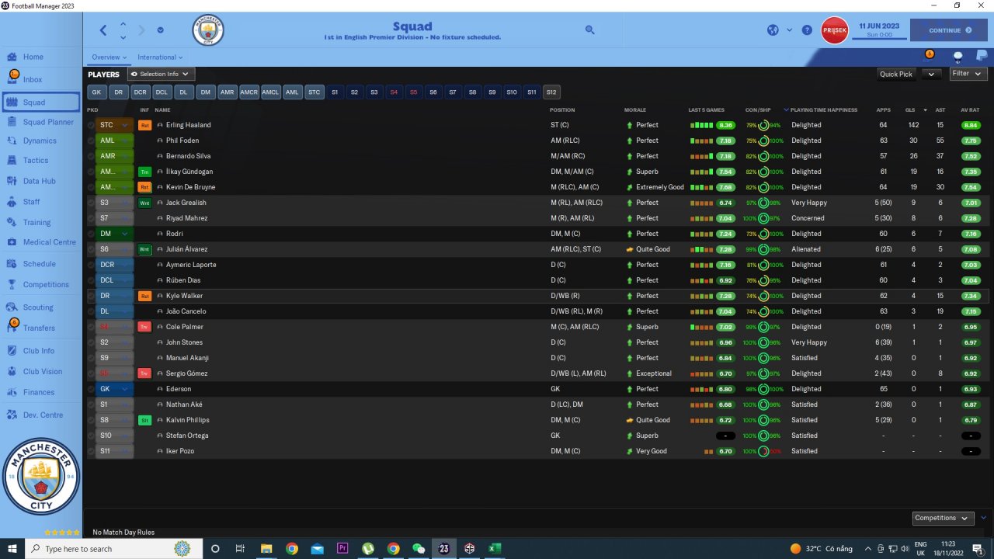Toggle pick circle for Iker Pozo
This screenshot has height=559, width=994.
tap(91, 451)
